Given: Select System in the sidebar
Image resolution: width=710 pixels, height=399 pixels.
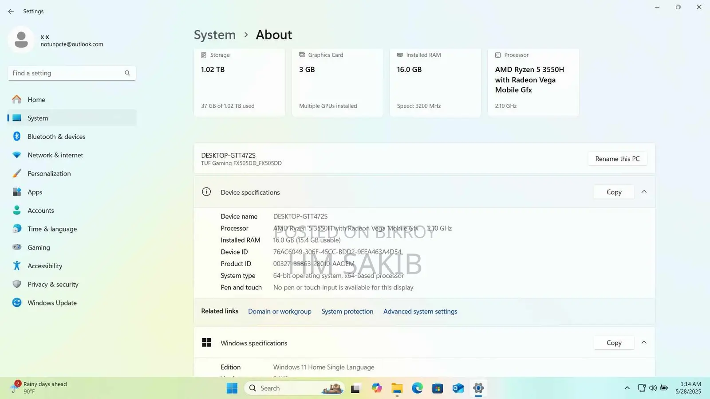Looking at the screenshot, I should tap(72, 118).
